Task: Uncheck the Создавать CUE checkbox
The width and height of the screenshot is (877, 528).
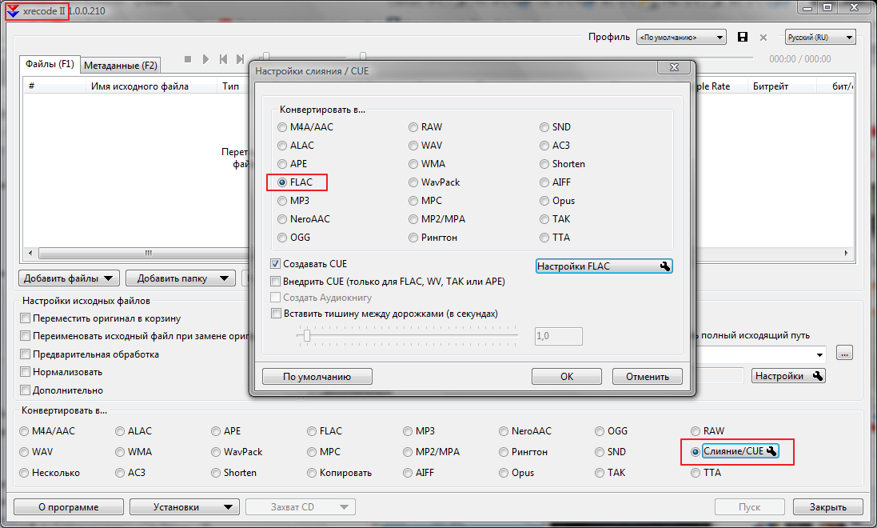Action: 276,264
